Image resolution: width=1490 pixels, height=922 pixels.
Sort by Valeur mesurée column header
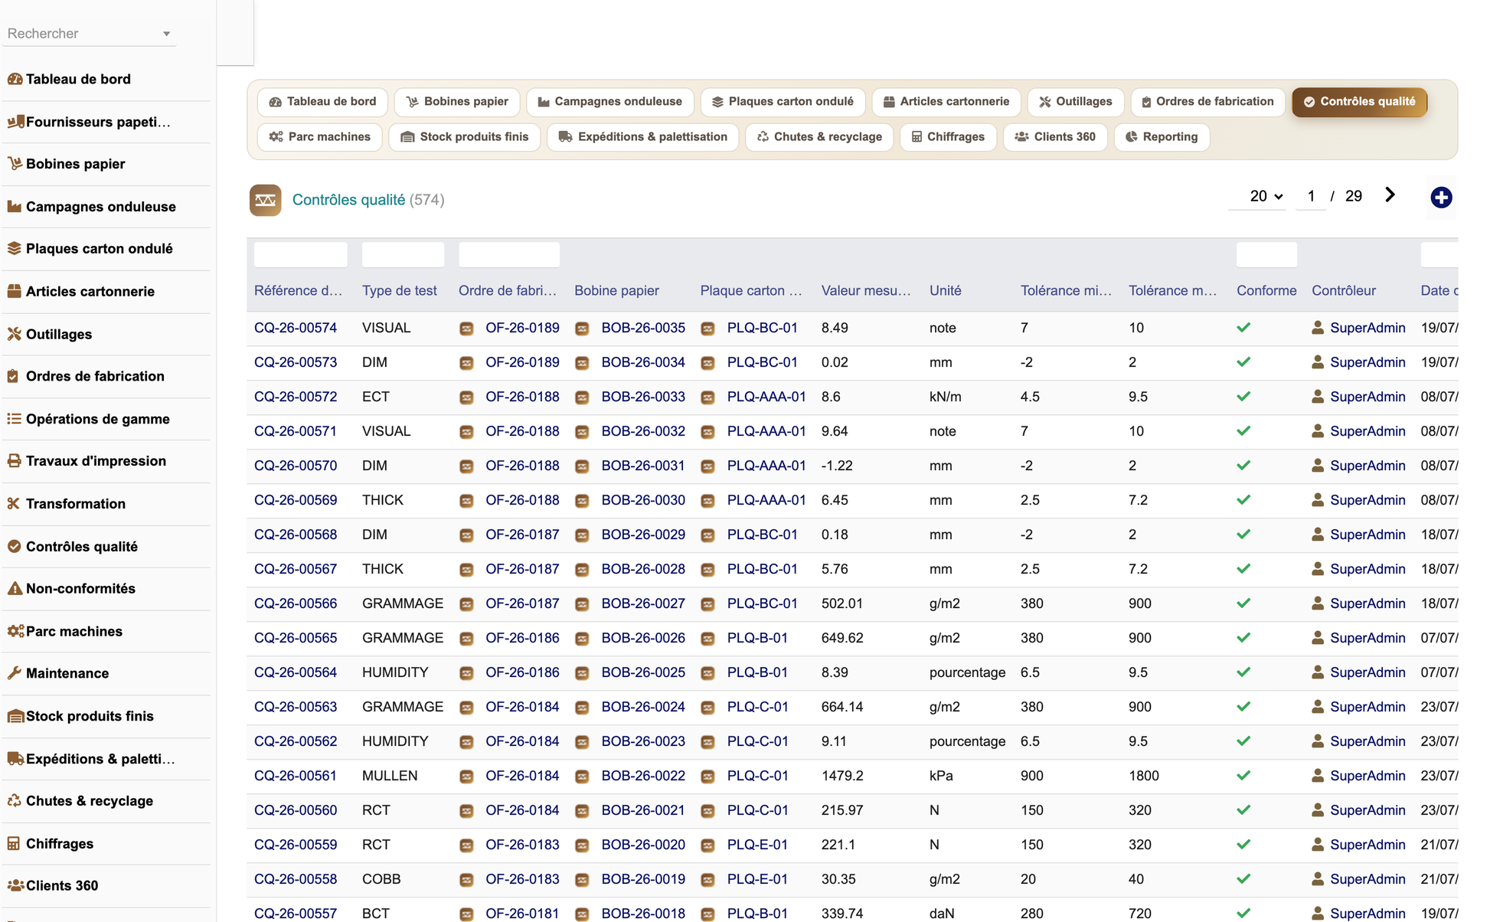point(866,290)
